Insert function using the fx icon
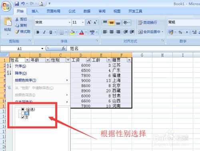The image size is (200, 151). point(64,48)
